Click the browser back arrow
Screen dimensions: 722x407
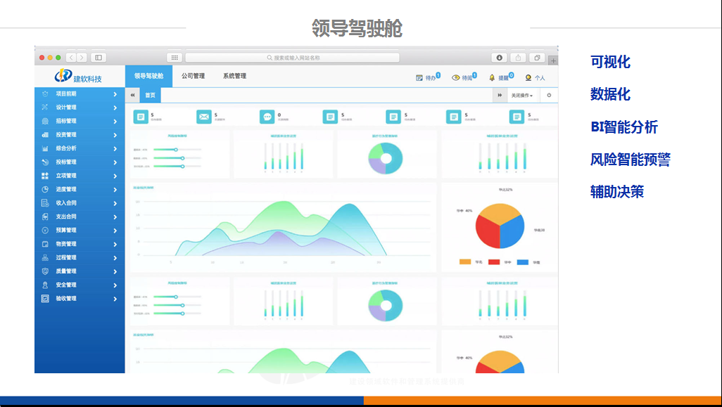click(x=71, y=58)
